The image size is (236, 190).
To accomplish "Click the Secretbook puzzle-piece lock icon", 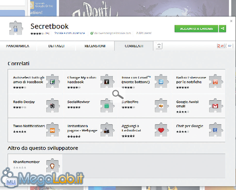I will 16,28.
